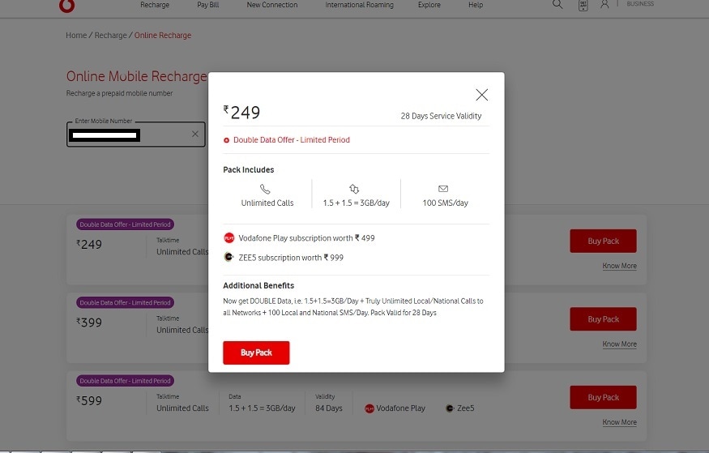Click Online Recharge breadcrumb link
709x453 pixels.
click(163, 36)
